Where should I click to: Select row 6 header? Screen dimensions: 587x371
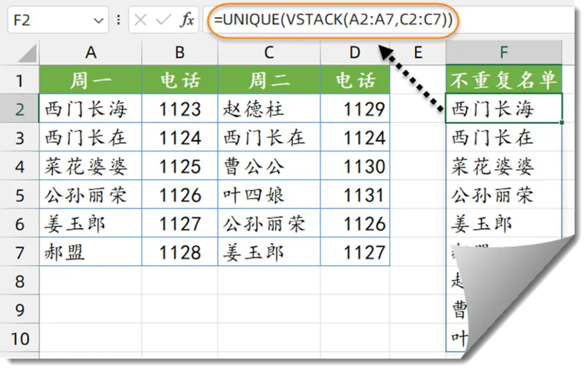click(x=20, y=224)
